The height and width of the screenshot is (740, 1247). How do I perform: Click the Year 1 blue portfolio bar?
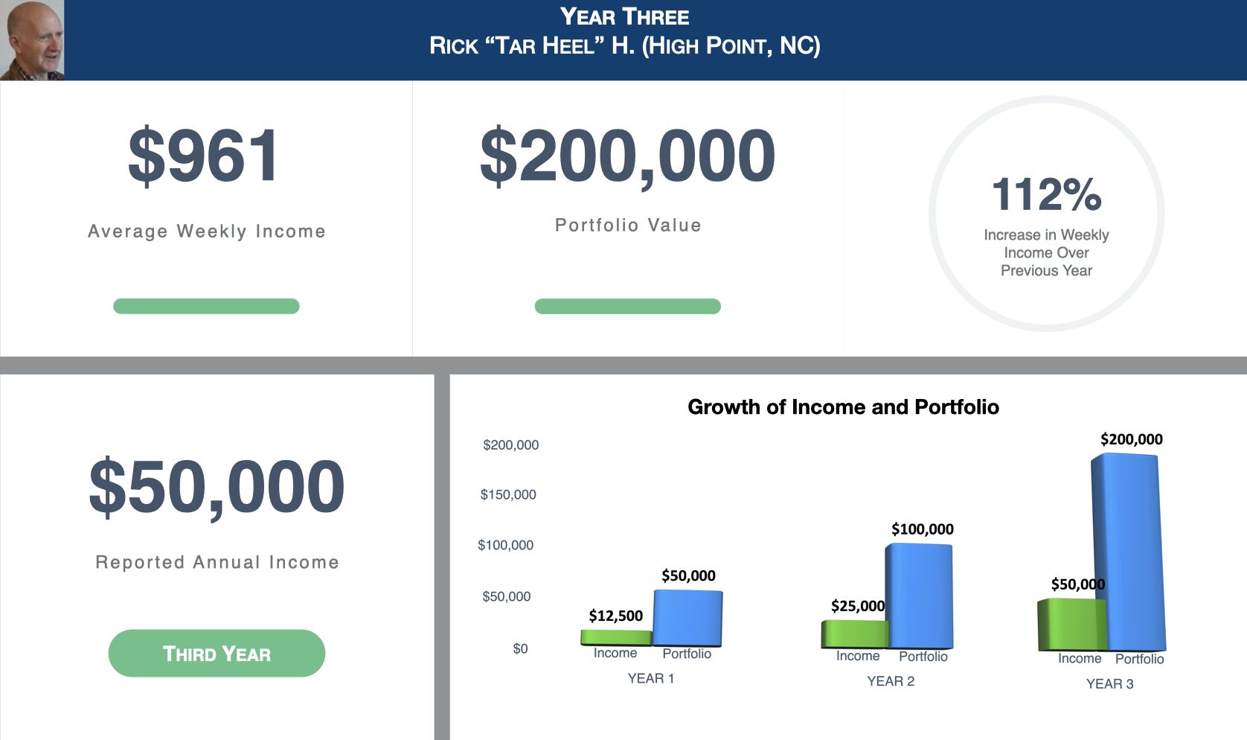click(x=687, y=618)
